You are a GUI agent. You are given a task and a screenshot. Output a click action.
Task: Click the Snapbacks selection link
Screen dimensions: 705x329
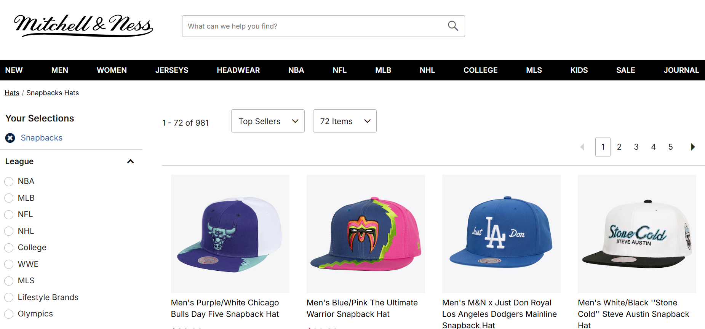point(42,138)
